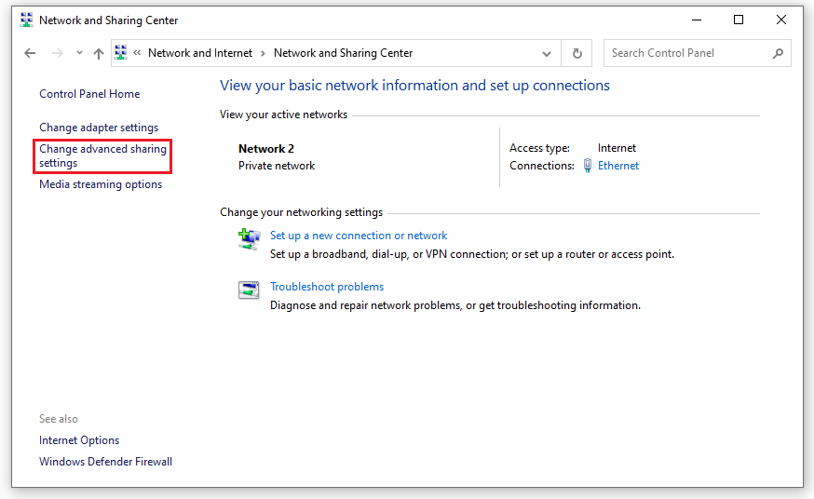Click the Forward arrow navigation button

[58, 53]
